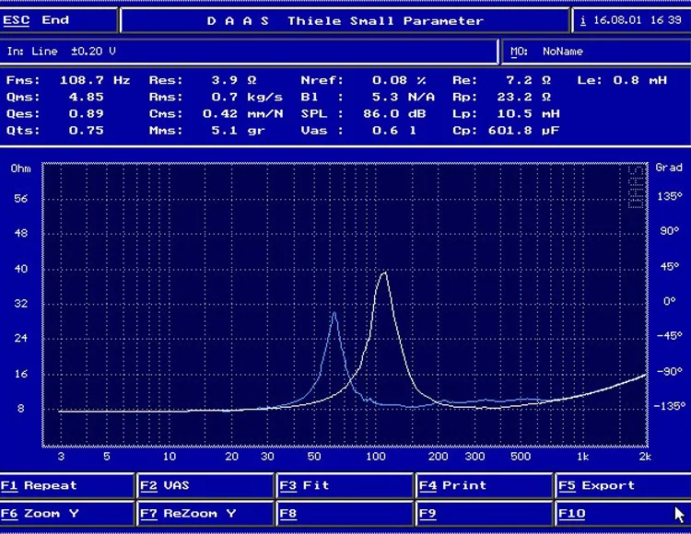
Task: Click the Vas value 0.6 l
Action: (394, 131)
